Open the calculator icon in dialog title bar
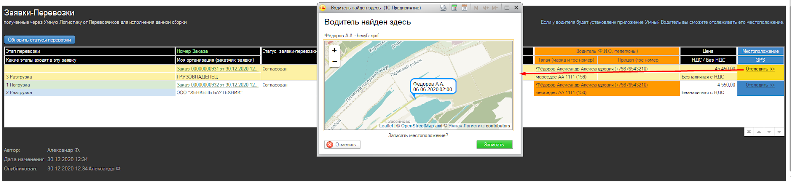This screenshot has width=791, height=184. pyautogui.click(x=454, y=8)
